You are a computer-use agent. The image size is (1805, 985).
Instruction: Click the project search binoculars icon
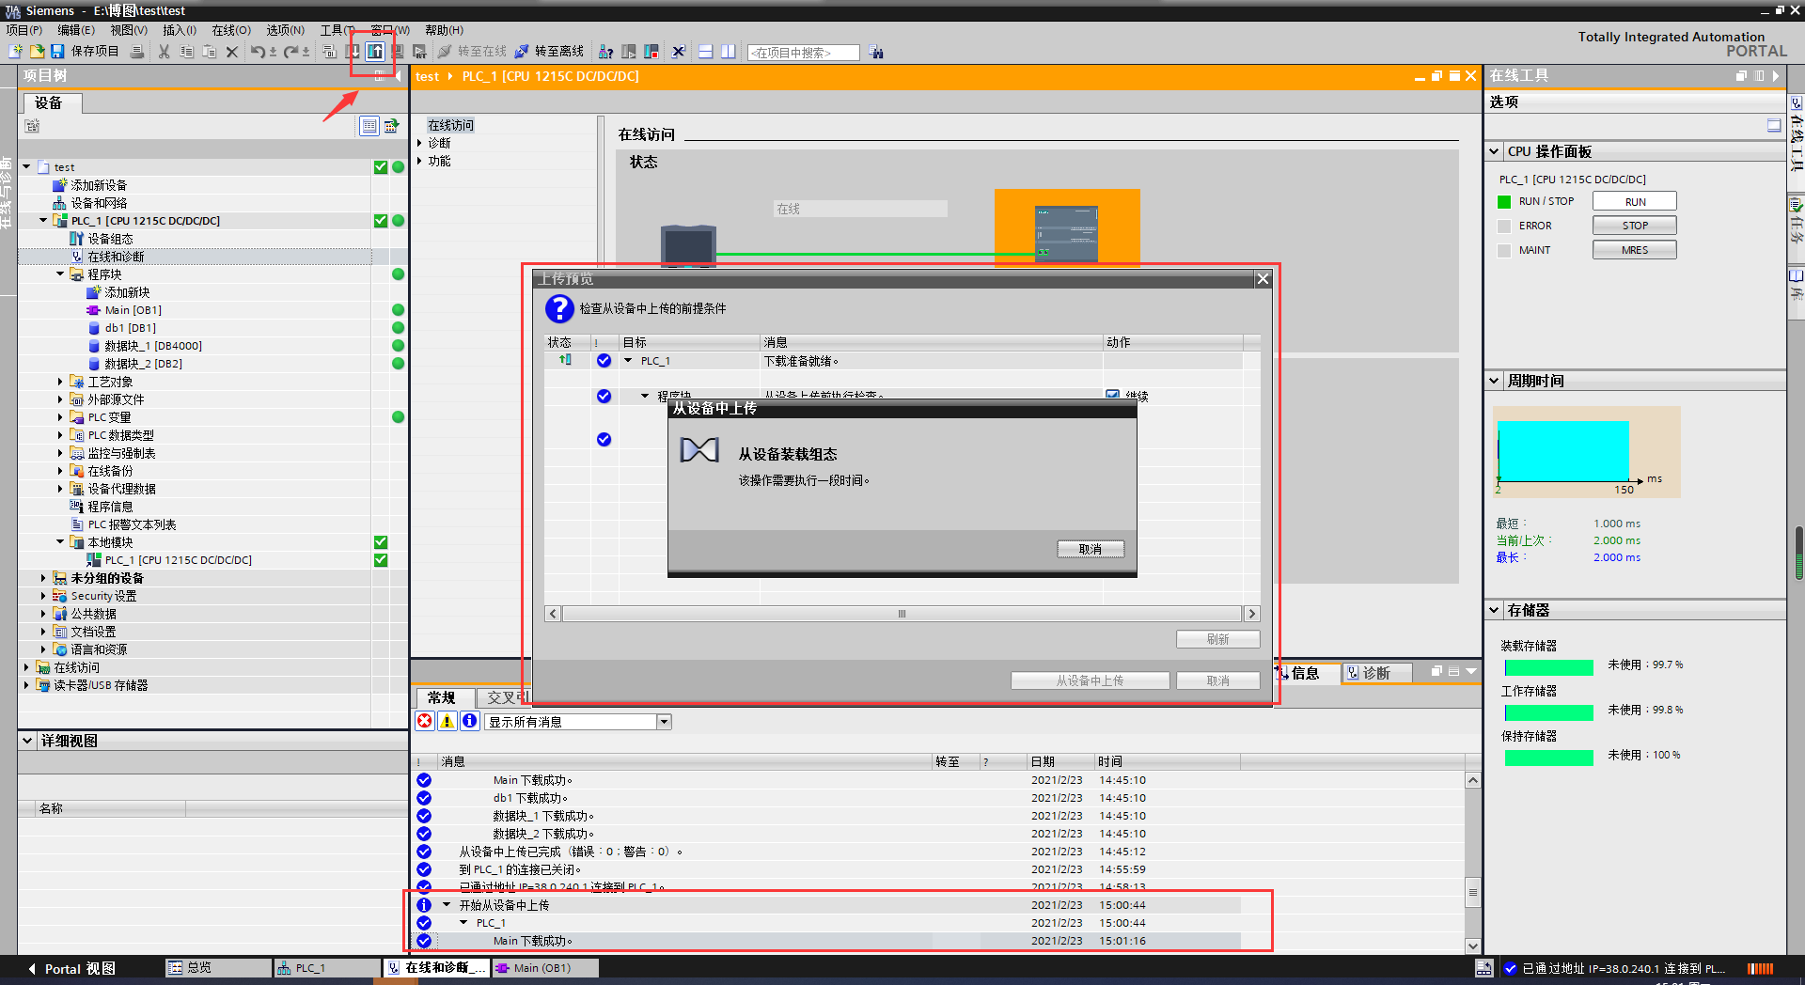tap(877, 53)
